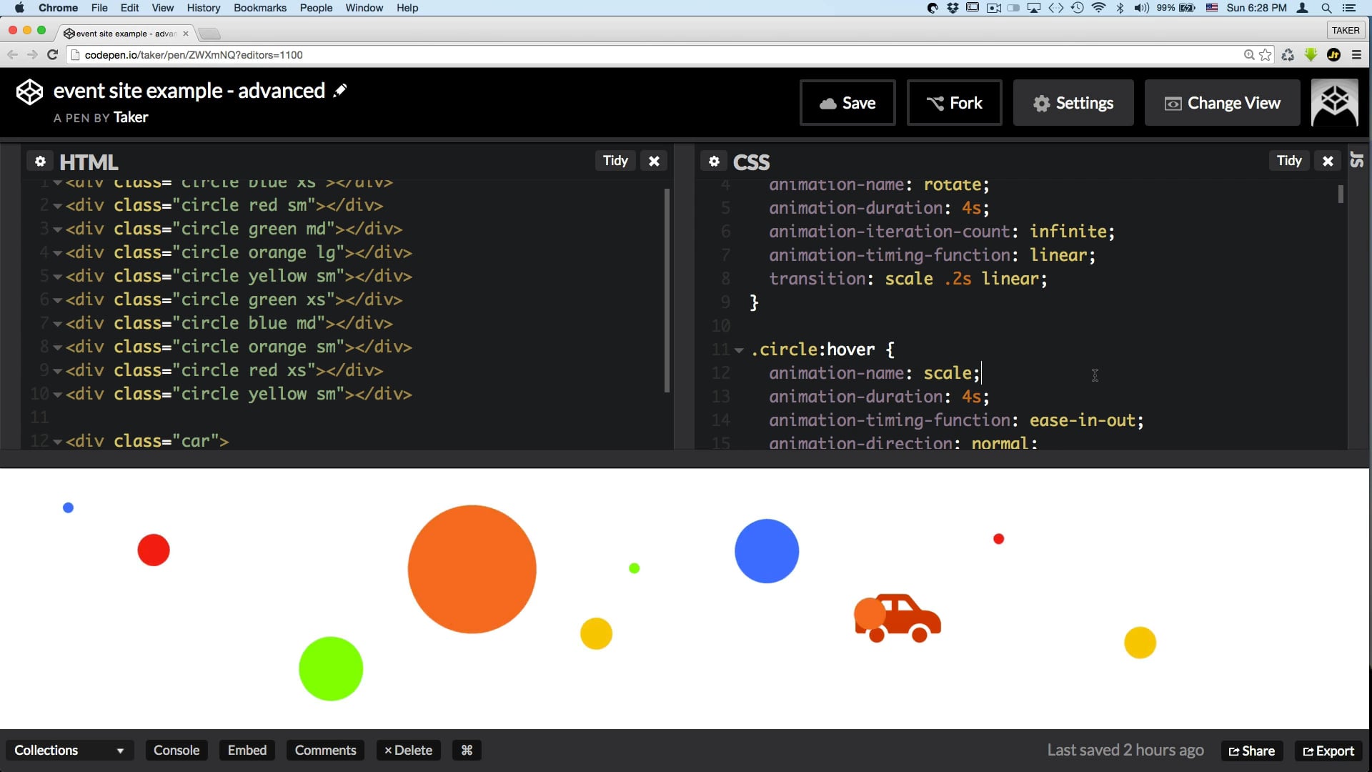
Task: Open the Bookmarks menu in menu bar
Action: click(259, 8)
